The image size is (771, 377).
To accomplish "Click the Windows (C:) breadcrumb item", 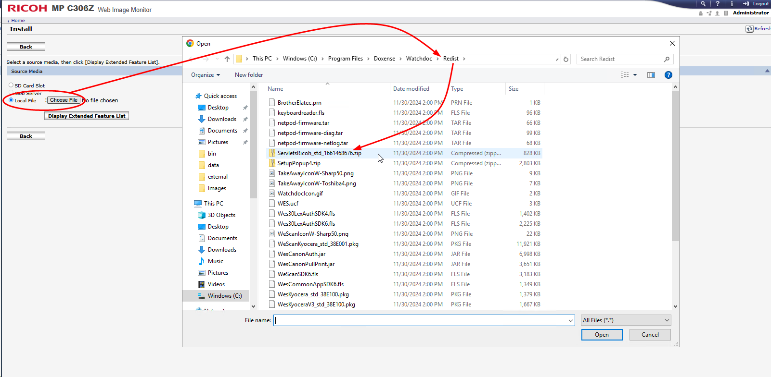I will coord(300,59).
